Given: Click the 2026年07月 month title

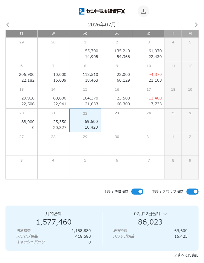Looking at the screenshot, I should click(102, 25).
